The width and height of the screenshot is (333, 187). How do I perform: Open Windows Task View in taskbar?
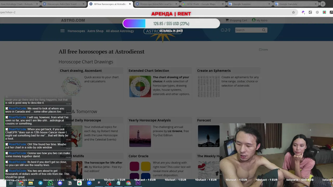click(11, 183)
